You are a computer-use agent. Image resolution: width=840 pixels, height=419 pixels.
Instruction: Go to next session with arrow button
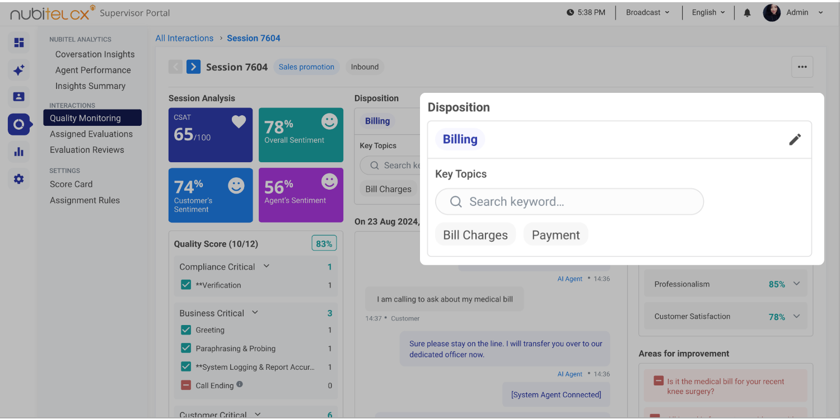(193, 67)
